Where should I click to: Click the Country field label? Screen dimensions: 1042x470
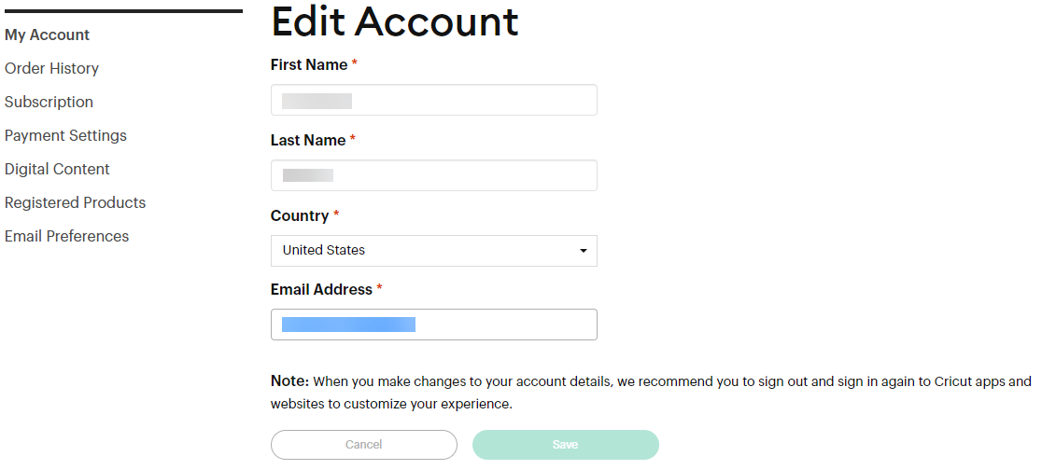click(x=300, y=215)
